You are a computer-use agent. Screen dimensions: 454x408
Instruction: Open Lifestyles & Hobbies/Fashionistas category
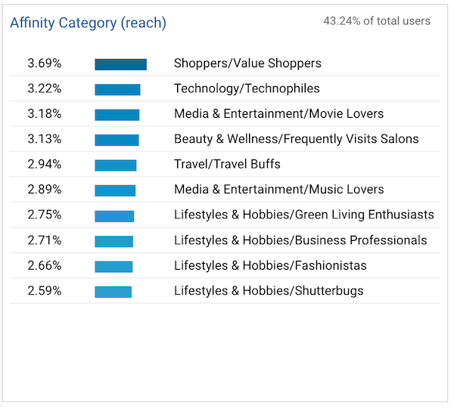(x=270, y=265)
